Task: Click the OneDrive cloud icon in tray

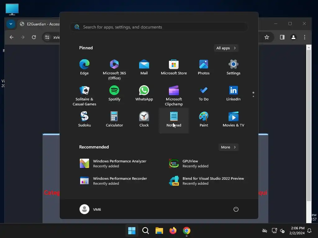Action: click(x=265, y=231)
